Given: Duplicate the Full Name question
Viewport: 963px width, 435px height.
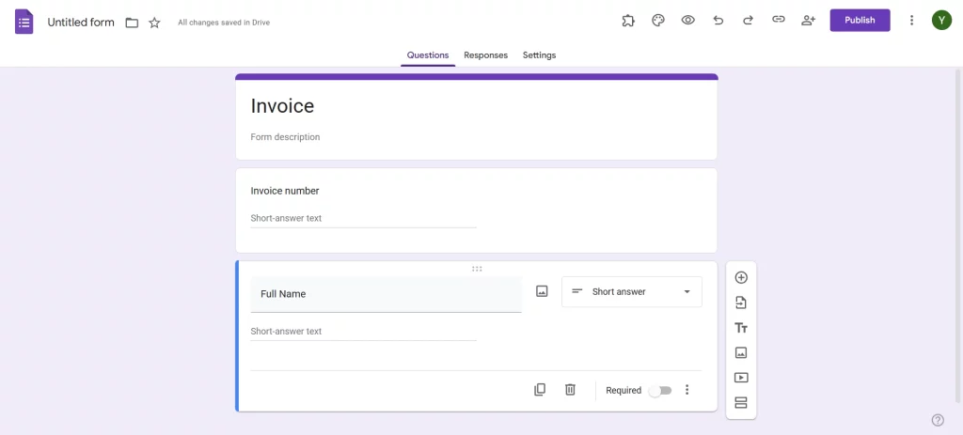Looking at the screenshot, I should point(540,390).
